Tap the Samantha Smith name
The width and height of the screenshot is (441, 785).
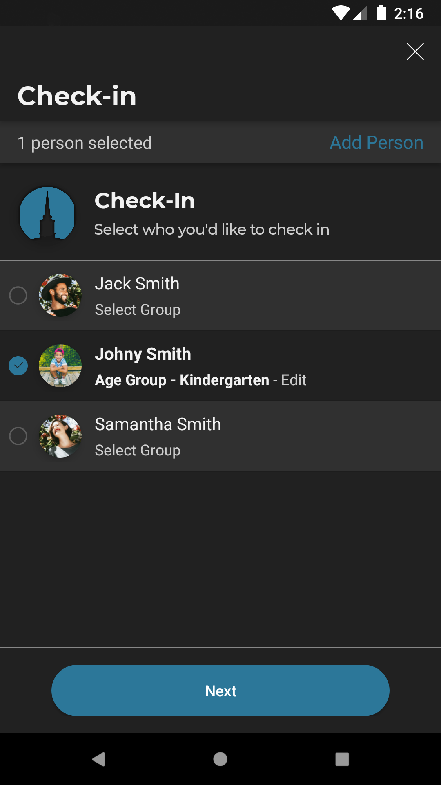click(x=158, y=424)
